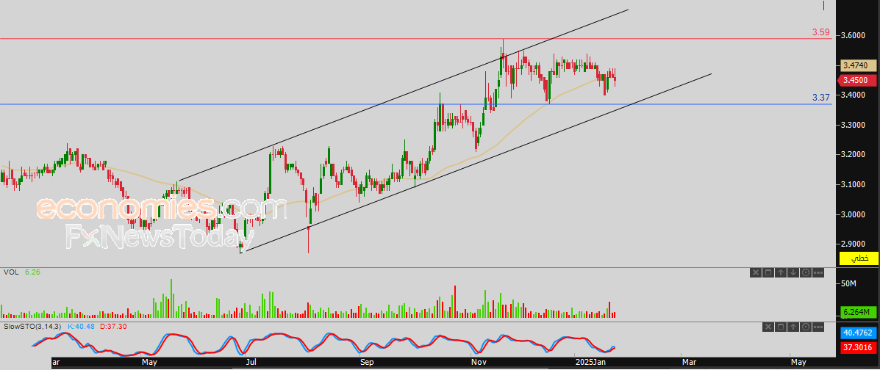The image size is (880, 370).
Task: Click the 6.26 volume reading
Action: (x=32, y=272)
